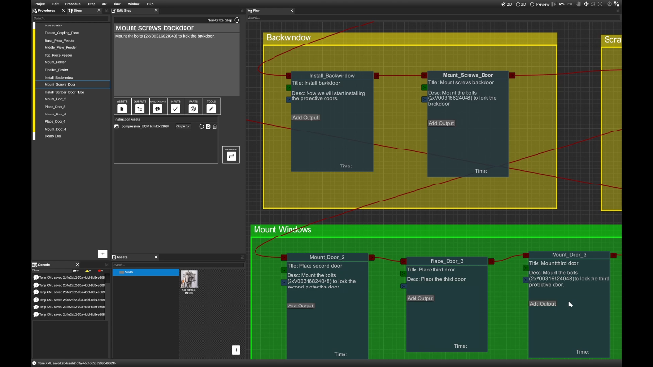Click the image icon at start of asset row
This screenshot has height=367, width=653.
coord(116,126)
